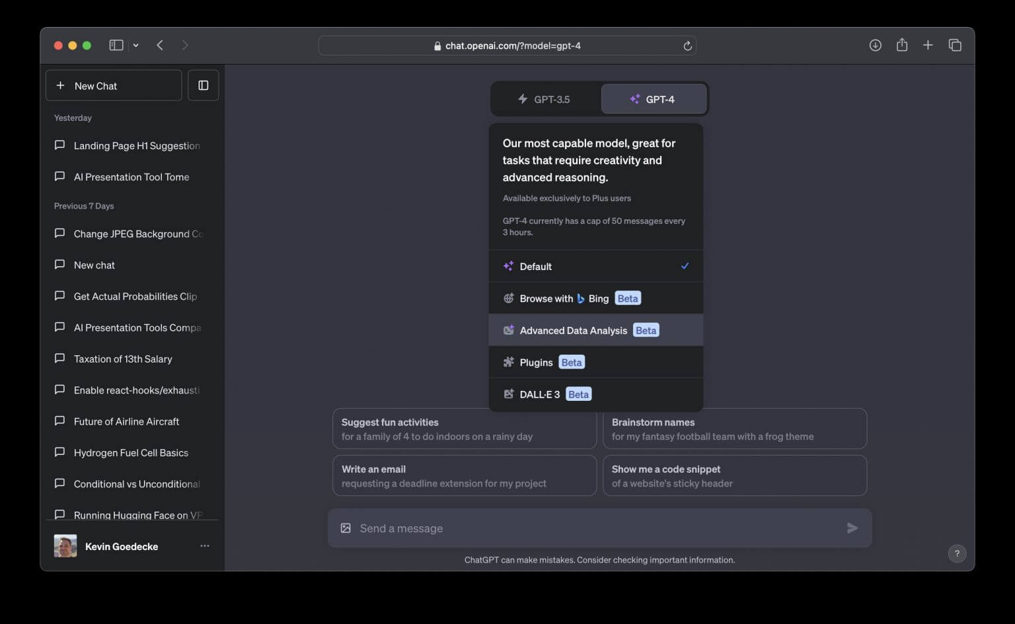Switch to the GPT-3.5 tab
The width and height of the screenshot is (1015, 624).
point(545,98)
